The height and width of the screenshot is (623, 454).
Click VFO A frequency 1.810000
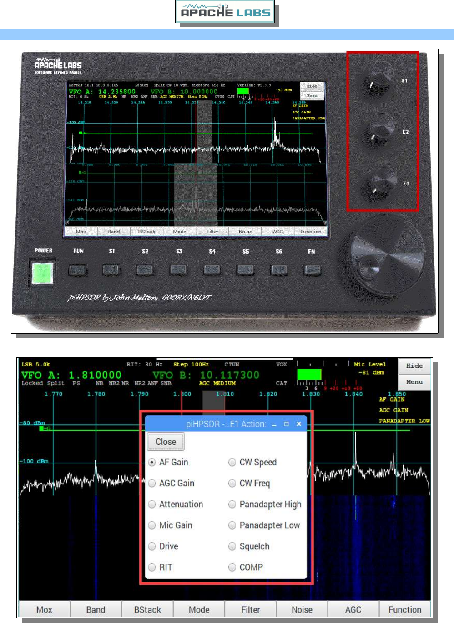click(95, 375)
